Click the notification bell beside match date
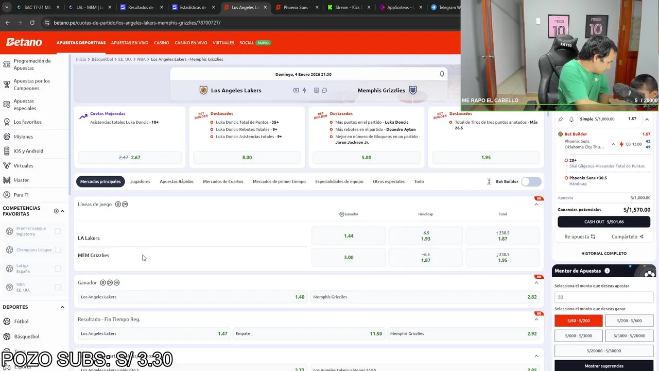 tap(442, 74)
